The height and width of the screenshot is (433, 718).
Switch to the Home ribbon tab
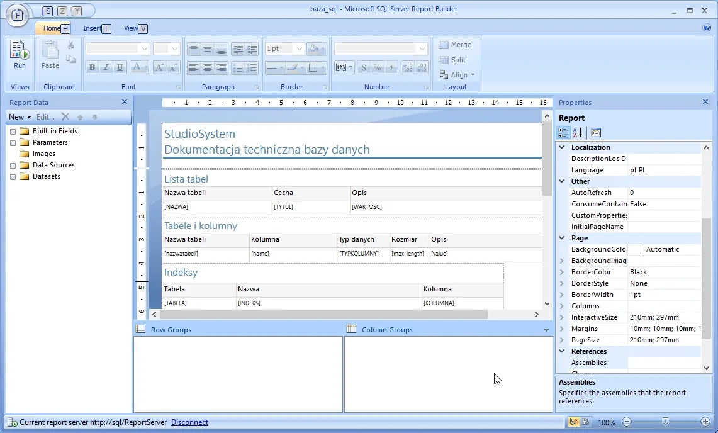tap(52, 28)
